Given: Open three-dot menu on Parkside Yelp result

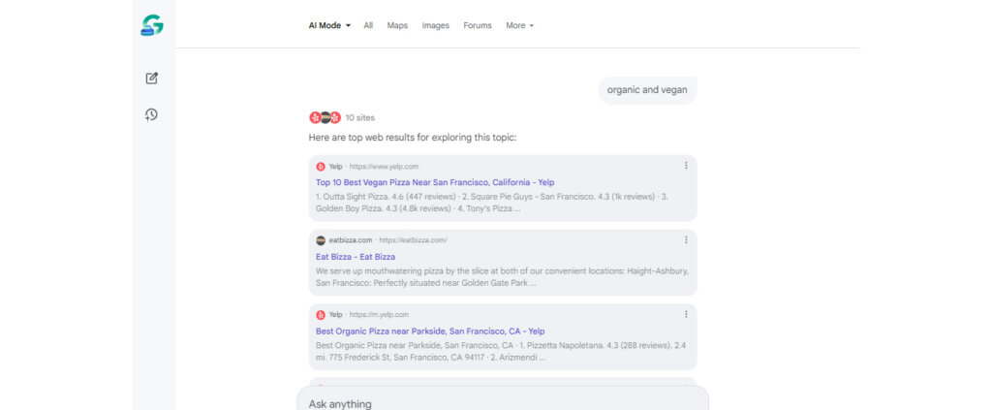Looking at the screenshot, I should [686, 314].
